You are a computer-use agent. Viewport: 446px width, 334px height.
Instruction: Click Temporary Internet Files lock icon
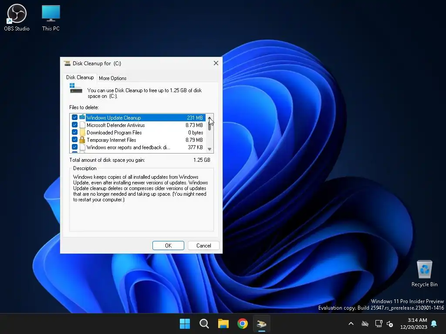[82, 140]
